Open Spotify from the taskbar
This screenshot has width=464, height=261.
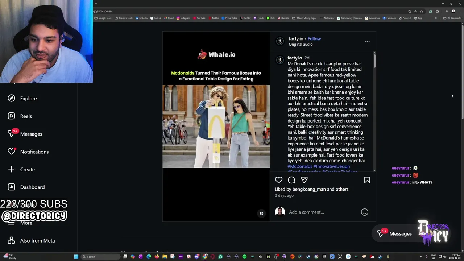click(x=244, y=257)
